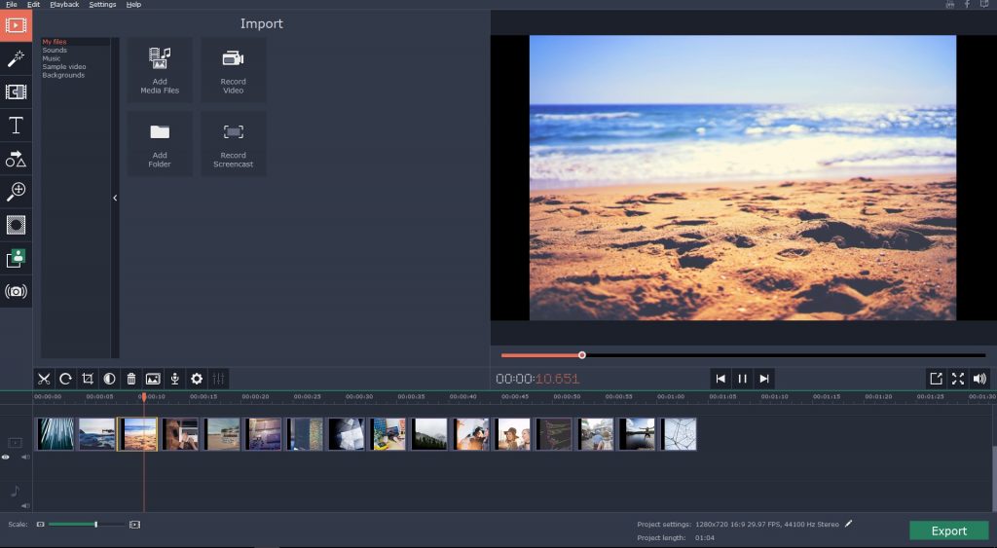The height and width of the screenshot is (548, 997).
Task: Open the Playback menu
Action: (x=64, y=5)
